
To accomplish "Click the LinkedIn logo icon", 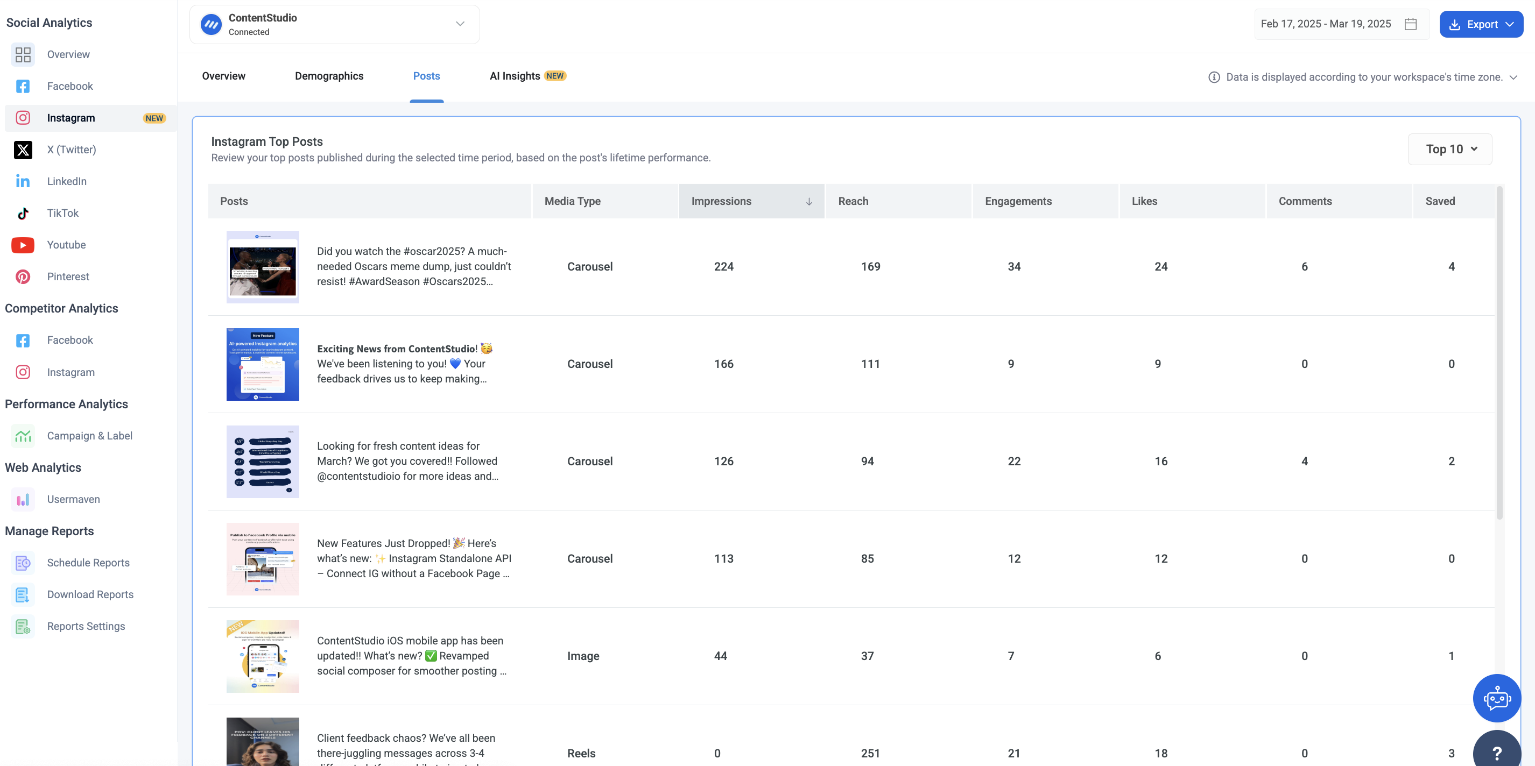I will pos(23,181).
